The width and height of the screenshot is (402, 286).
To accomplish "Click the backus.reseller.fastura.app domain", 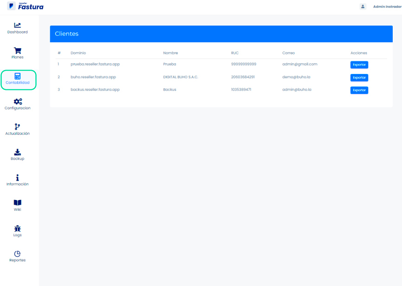I will coord(95,89).
